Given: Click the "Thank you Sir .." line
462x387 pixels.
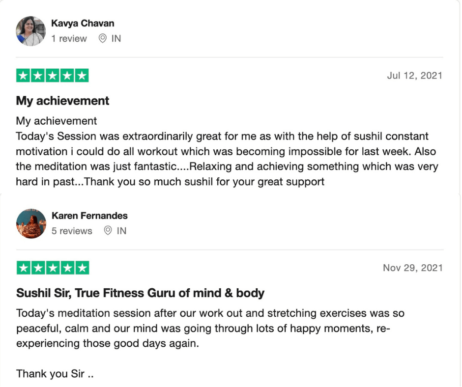Looking at the screenshot, I should [x=55, y=374].
